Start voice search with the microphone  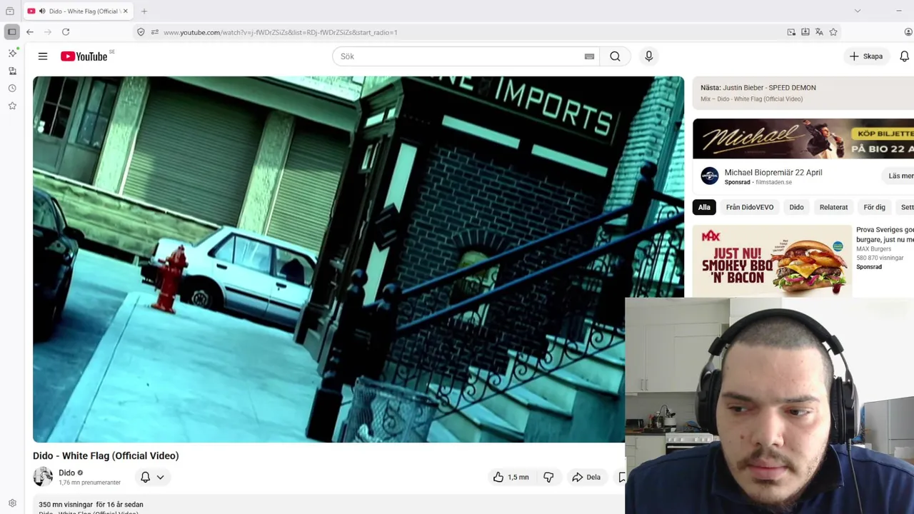(648, 56)
